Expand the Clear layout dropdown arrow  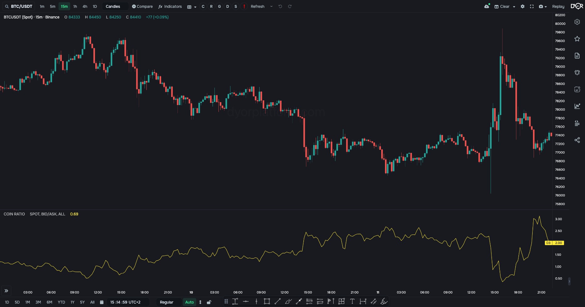pyautogui.click(x=514, y=7)
